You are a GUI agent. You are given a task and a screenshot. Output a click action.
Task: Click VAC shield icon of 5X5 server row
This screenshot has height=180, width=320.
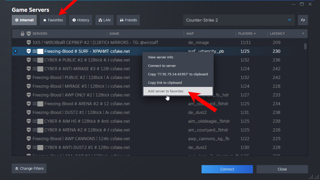(x=29, y=42)
